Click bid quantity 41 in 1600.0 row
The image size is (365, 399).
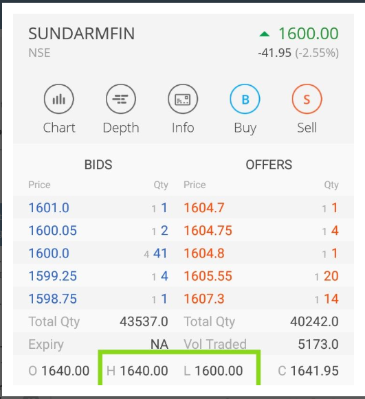(x=160, y=253)
